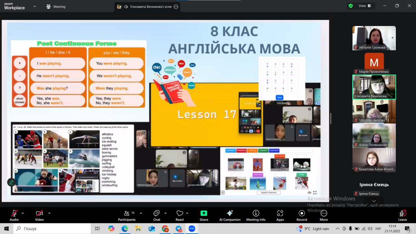
Task: Click the green annotation pencil button
Action: (x=11, y=182)
